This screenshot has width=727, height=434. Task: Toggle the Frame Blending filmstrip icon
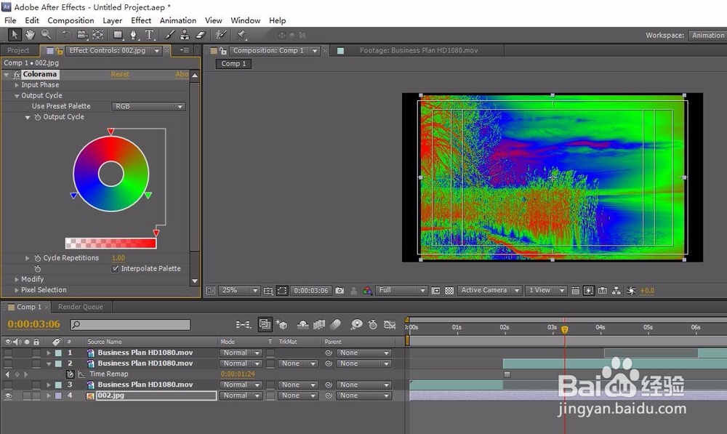tap(319, 324)
